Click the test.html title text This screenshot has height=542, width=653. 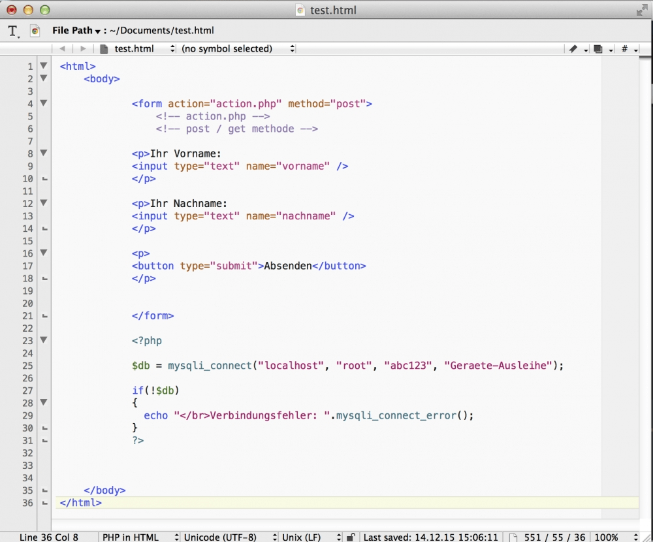pyautogui.click(x=333, y=10)
